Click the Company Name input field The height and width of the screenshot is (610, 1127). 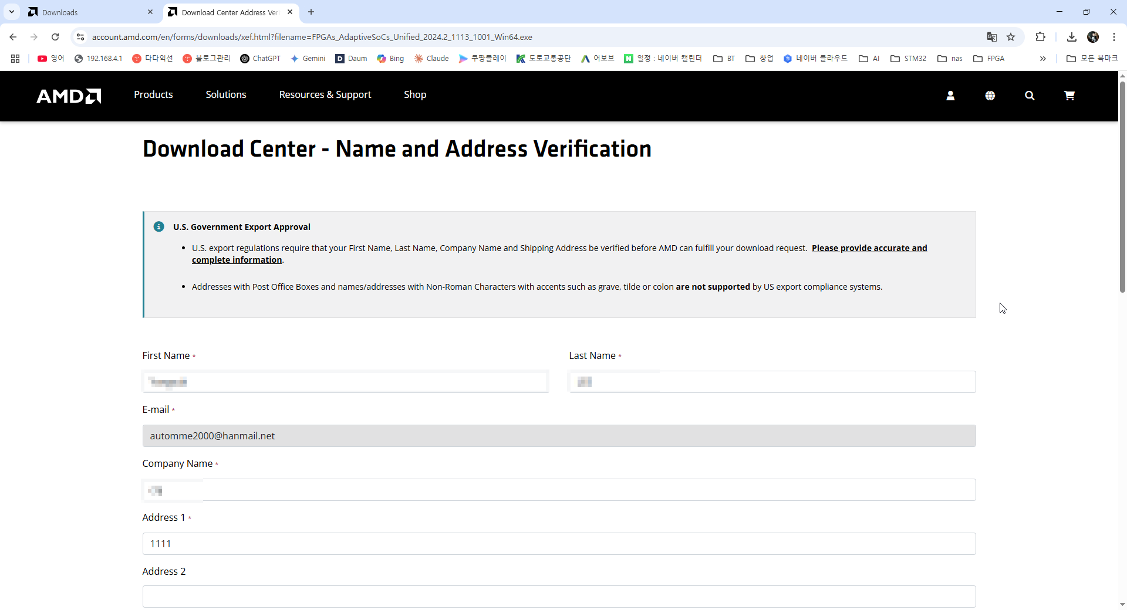[x=559, y=490]
